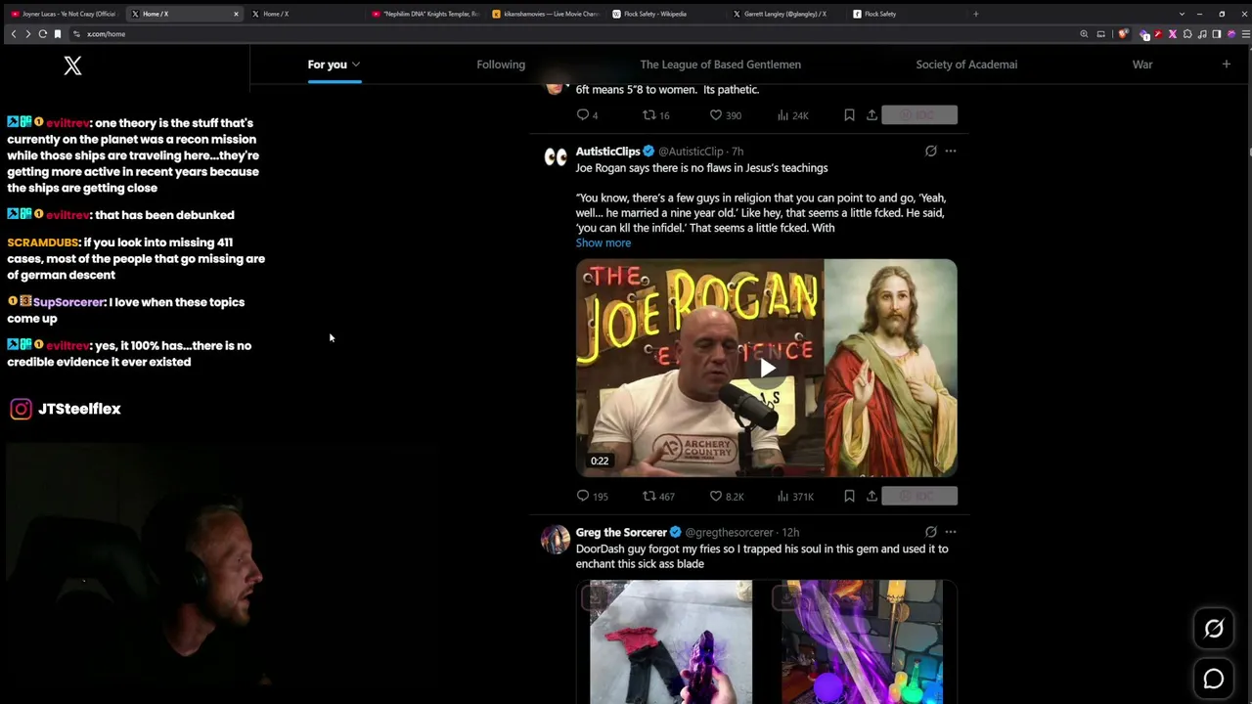Share the post with 390 likes
1252x704 pixels.
tap(872, 115)
